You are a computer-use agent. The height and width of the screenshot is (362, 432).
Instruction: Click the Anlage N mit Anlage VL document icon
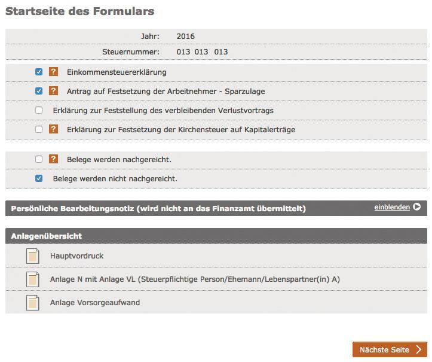pos(32,279)
